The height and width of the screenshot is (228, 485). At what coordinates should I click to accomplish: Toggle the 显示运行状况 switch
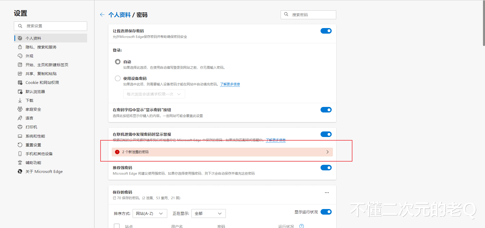click(x=326, y=212)
